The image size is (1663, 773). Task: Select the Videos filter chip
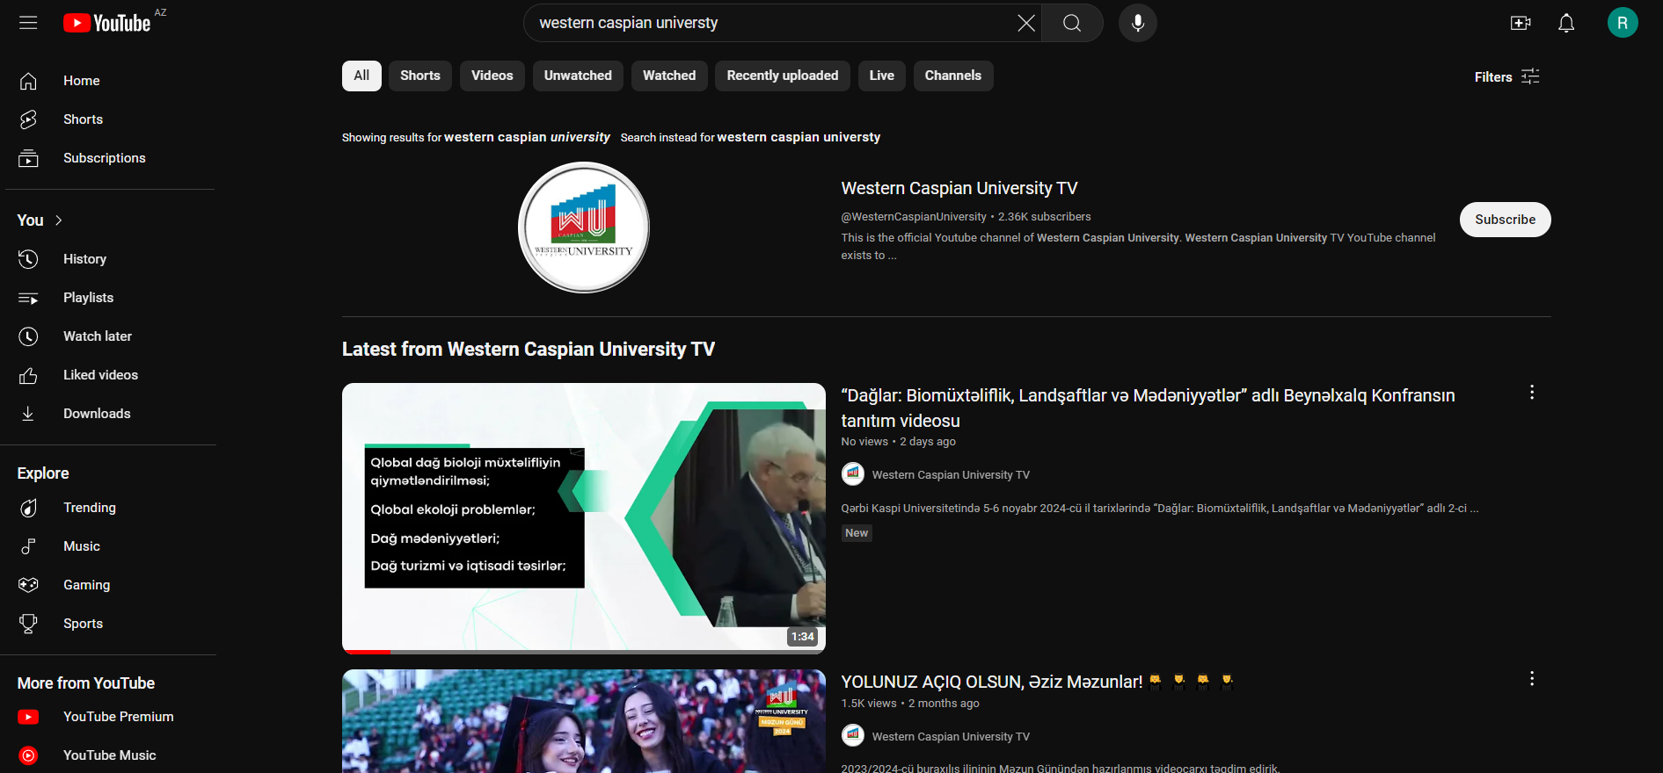492,76
